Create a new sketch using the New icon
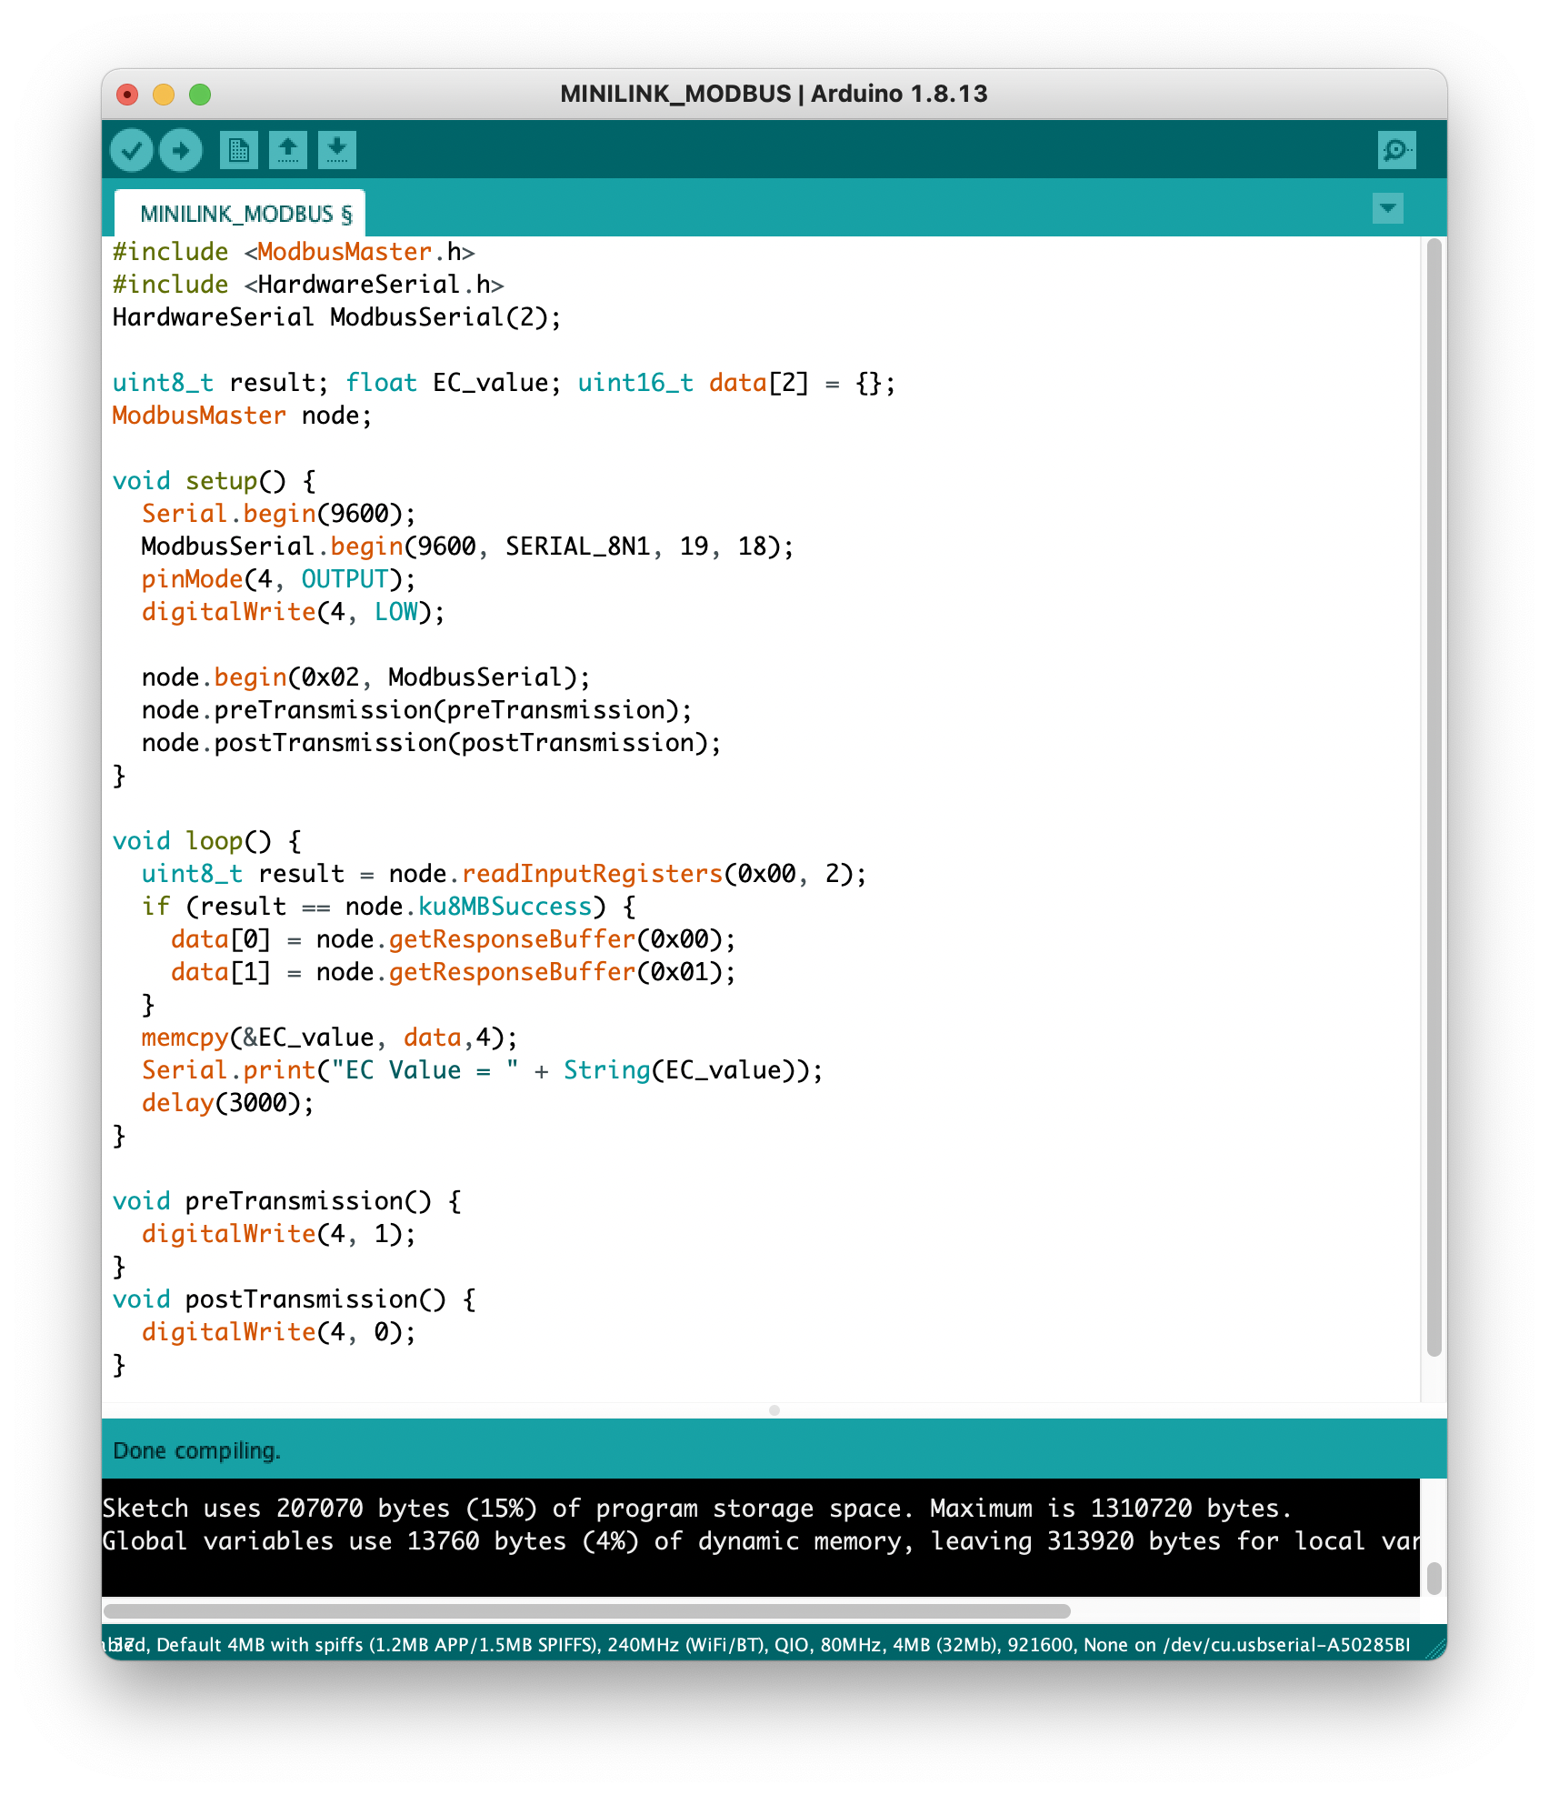The height and width of the screenshot is (1795, 1549). point(239,150)
